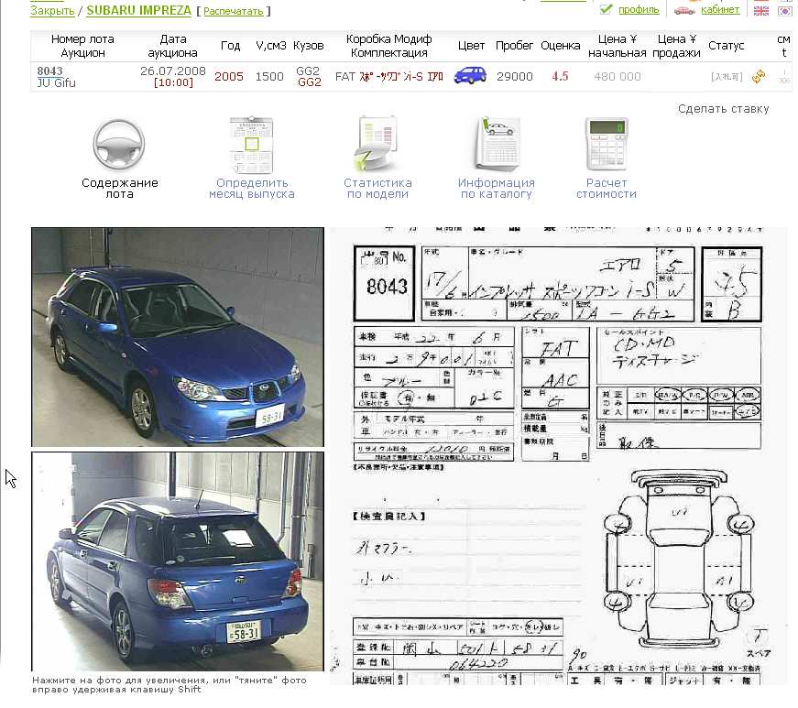Click the Коробка Модиф Комплектация column header
This screenshot has width=798, height=708.
(x=388, y=46)
